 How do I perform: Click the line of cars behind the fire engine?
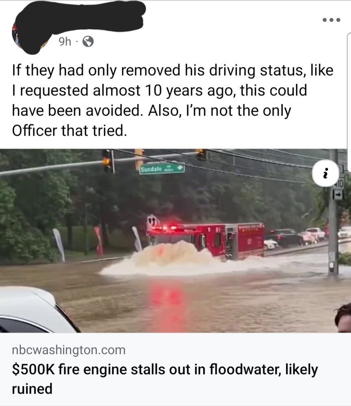point(305,237)
